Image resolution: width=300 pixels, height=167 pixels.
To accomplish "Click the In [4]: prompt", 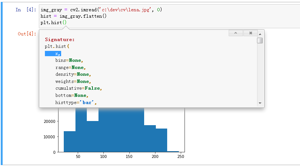I will coord(26,9).
